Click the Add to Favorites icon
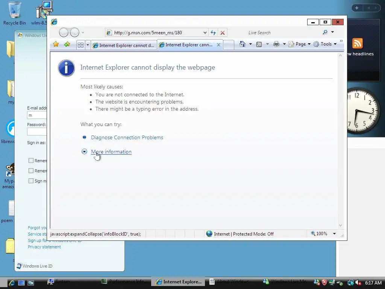Viewport: 385px width, 289px height. [x=67, y=44]
